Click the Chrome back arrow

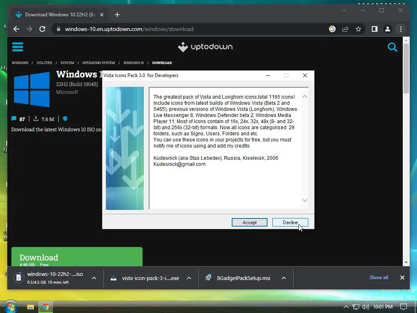tap(16, 29)
